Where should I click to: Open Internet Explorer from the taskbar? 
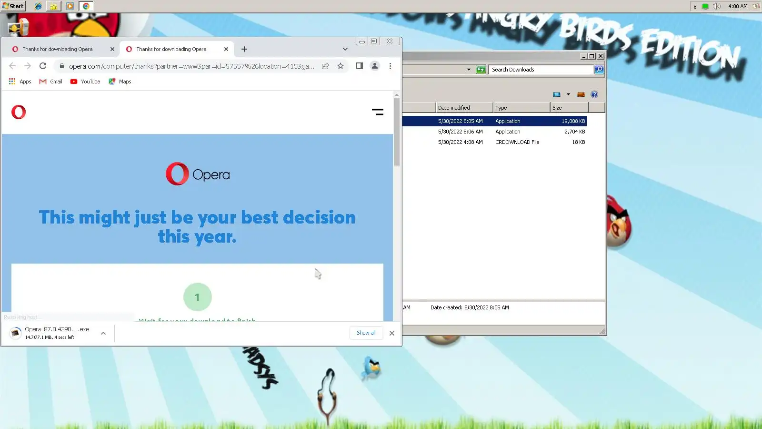pos(38,6)
